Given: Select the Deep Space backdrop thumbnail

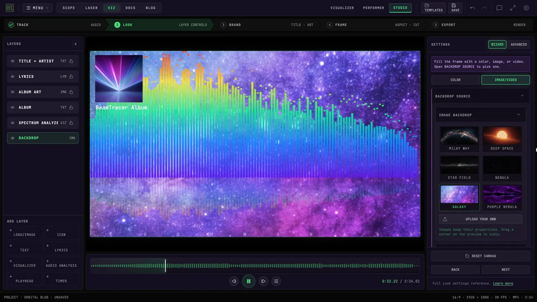Looking at the screenshot, I should click(x=502, y=139).
